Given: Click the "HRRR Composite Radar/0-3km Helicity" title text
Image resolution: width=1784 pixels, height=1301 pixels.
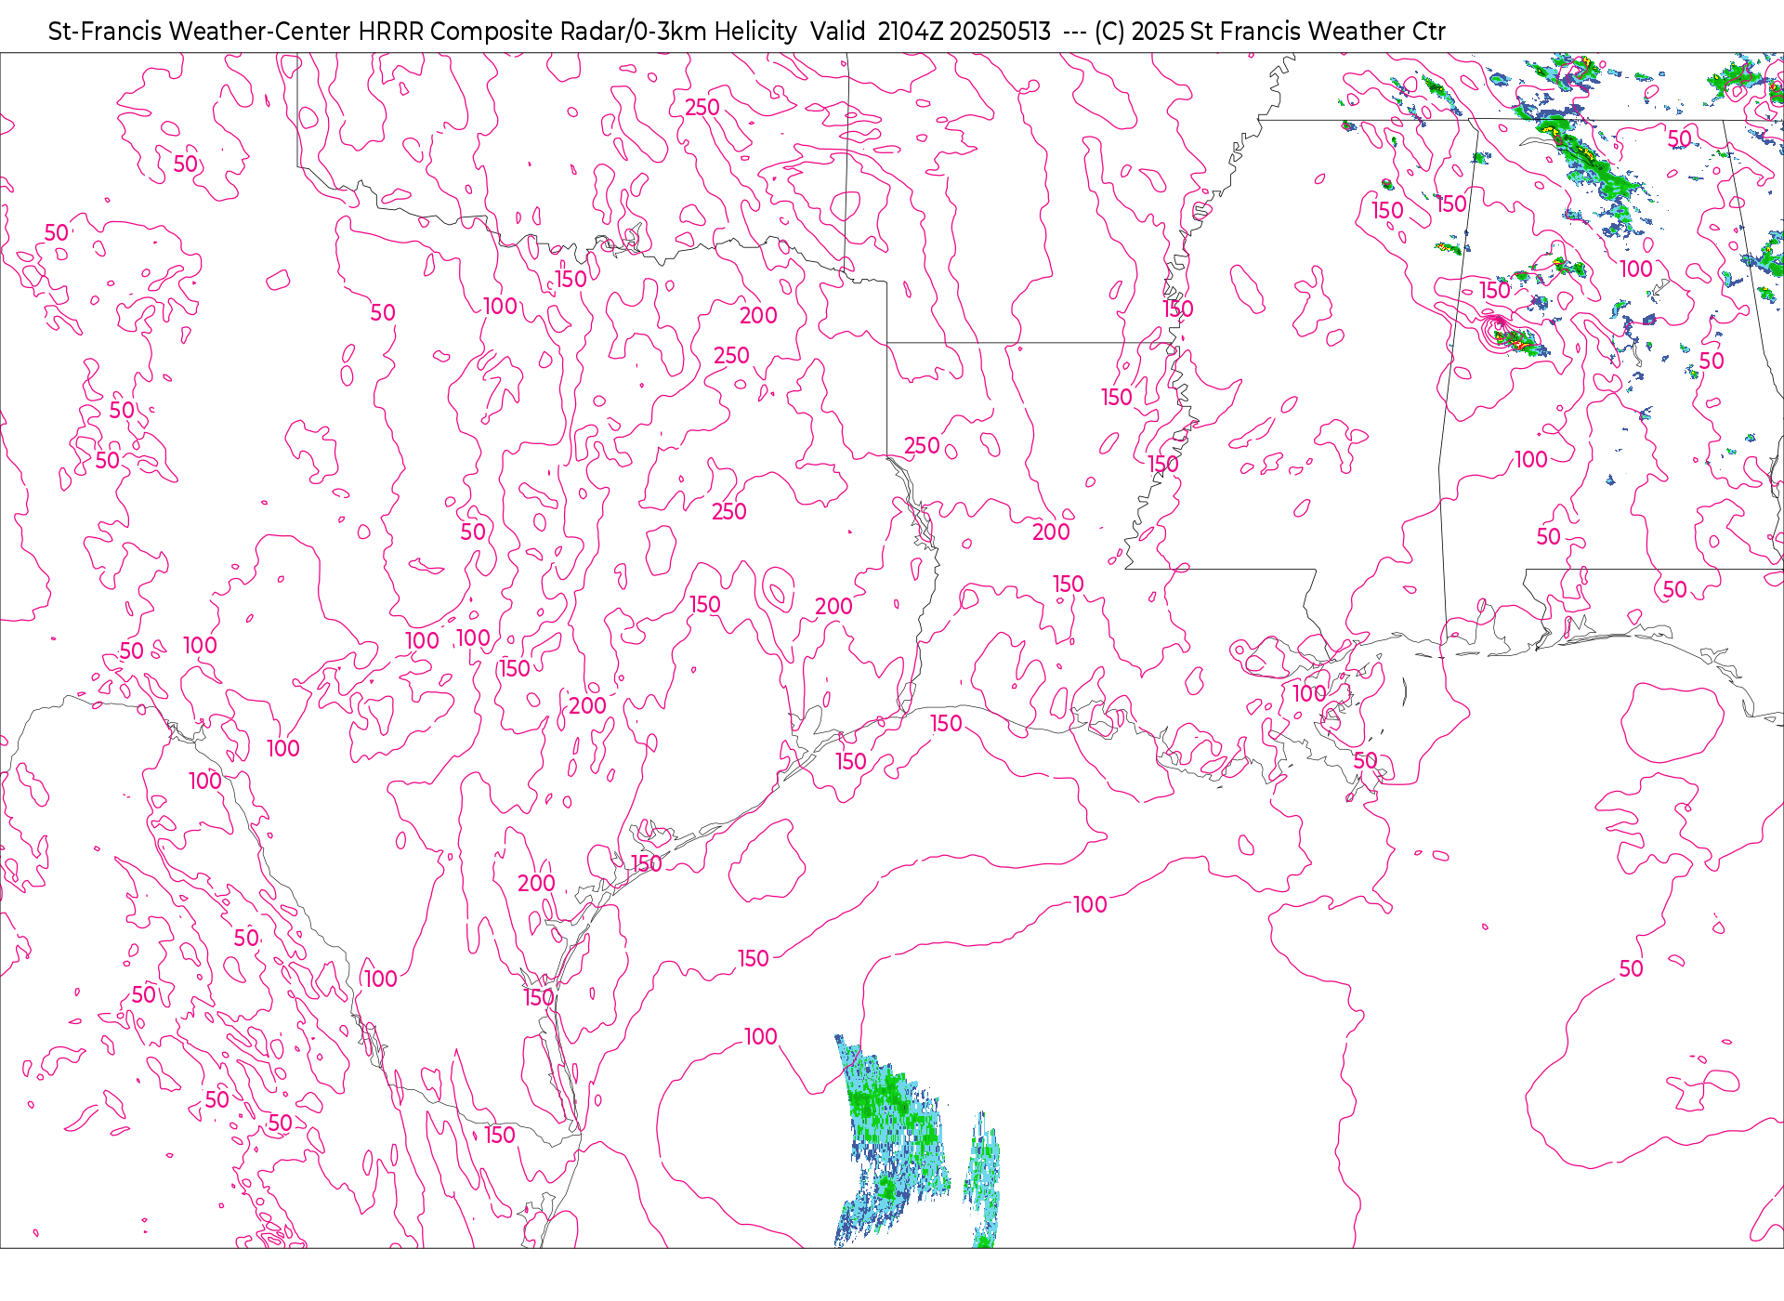Looking at the screenshot, I should pyautogui.click(x=577, y=32).
